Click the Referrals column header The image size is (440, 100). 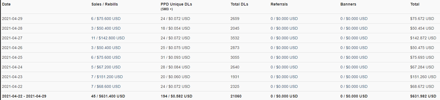click(279, 4)
